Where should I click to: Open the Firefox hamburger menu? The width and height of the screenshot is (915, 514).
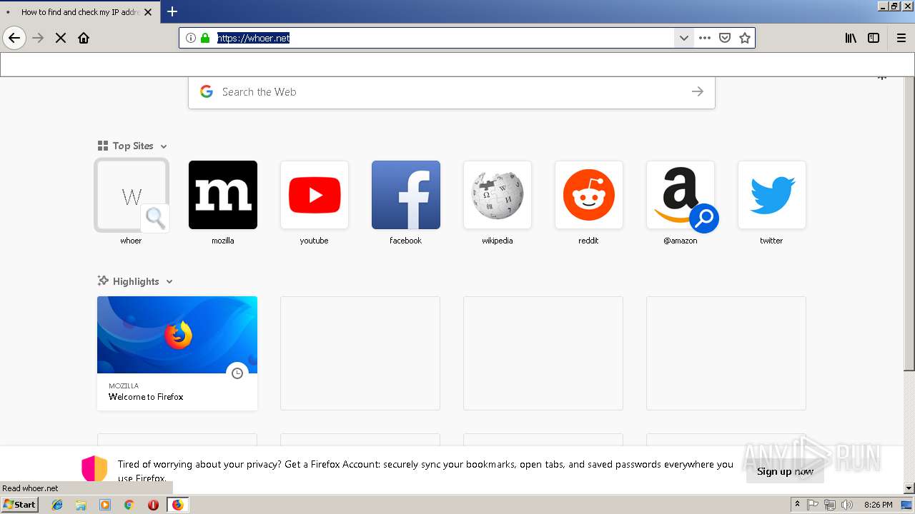coord(901,38)
